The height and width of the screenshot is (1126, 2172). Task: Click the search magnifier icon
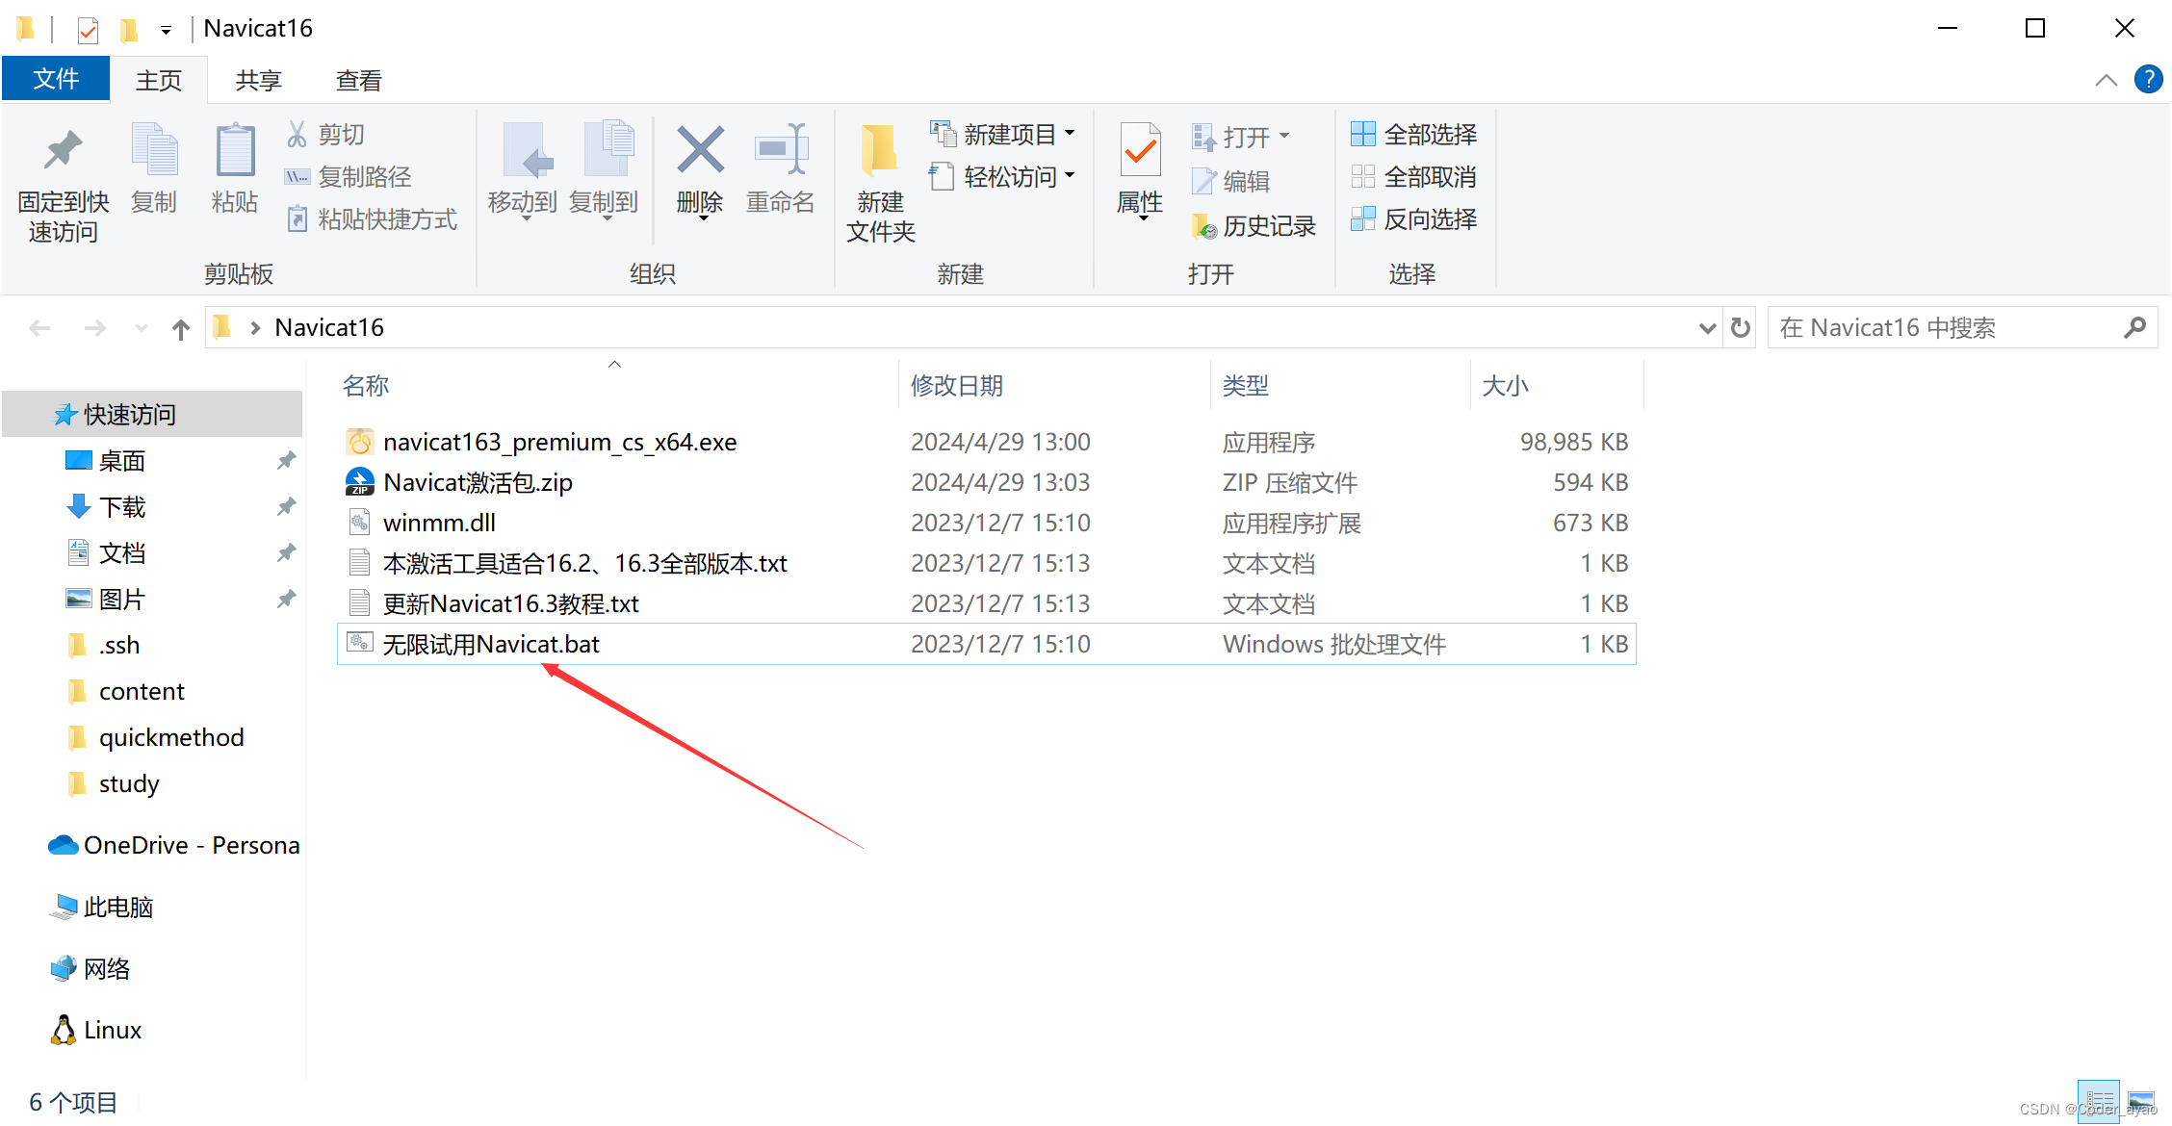2134,328
